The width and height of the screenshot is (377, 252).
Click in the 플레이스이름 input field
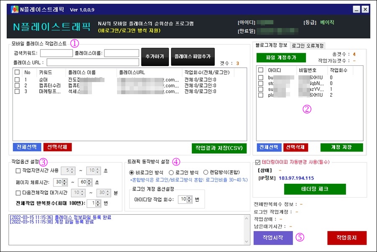pyautogui.click(x=122, y=53)
